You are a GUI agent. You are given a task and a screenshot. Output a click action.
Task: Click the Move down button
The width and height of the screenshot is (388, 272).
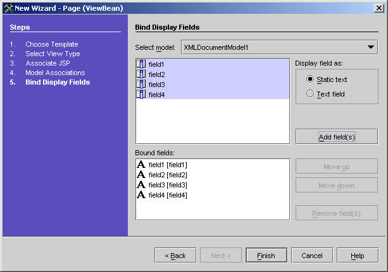click(x=337, y=186)
